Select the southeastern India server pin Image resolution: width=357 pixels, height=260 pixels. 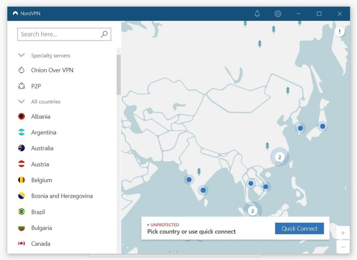[203, 190]
